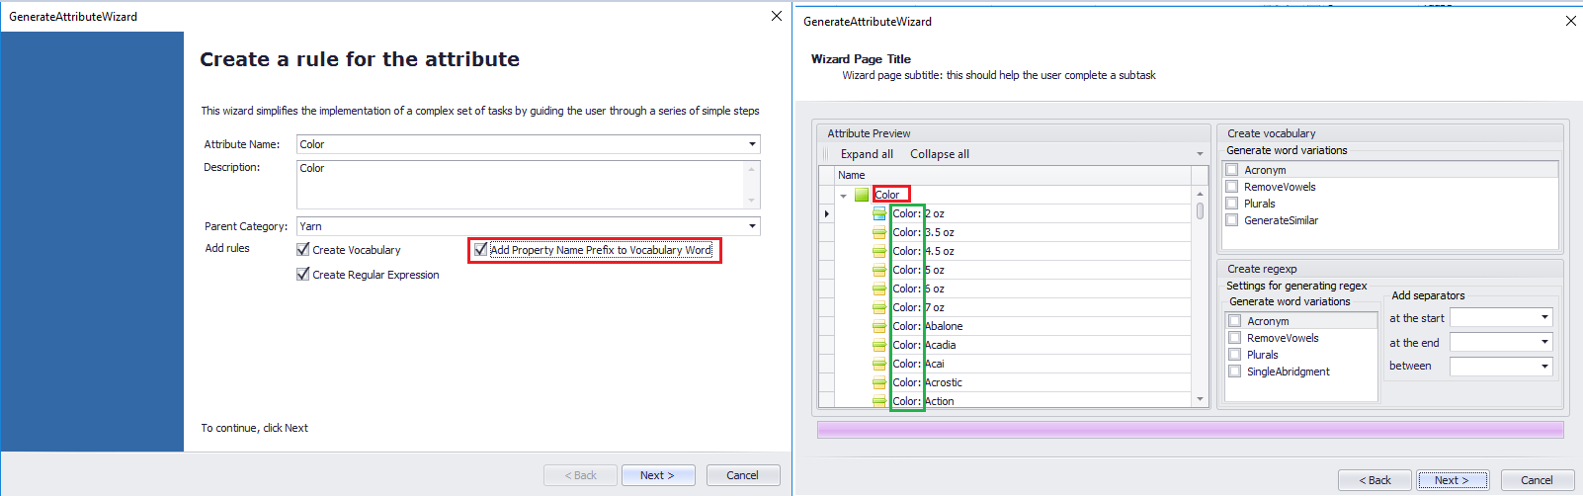Click scroll-down arrow of the attribute tree
This screenshot has width=1583, height=496.
1200,399
